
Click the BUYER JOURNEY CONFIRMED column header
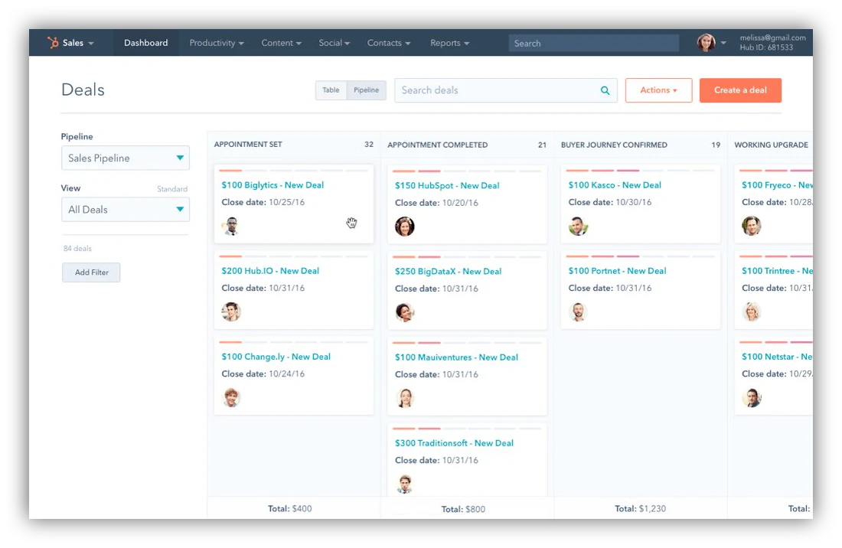coord(614,145)
